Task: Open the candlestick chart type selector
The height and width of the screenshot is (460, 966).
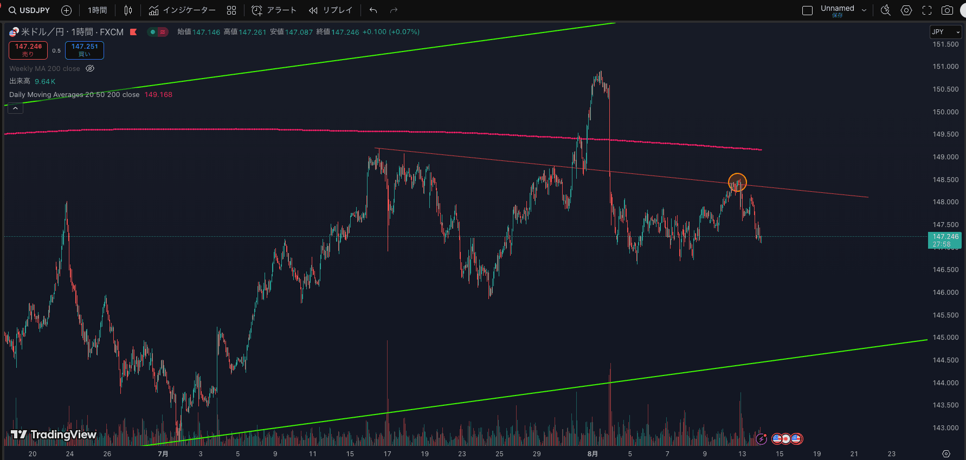Action: [x=128, y=10]
